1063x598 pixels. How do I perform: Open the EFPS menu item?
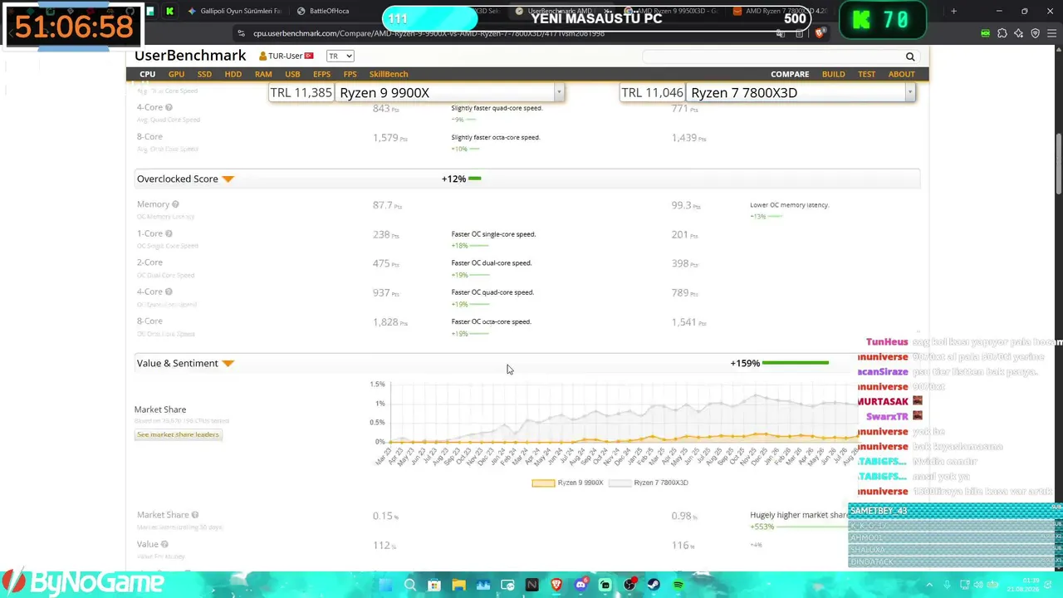tap(321, 74)
